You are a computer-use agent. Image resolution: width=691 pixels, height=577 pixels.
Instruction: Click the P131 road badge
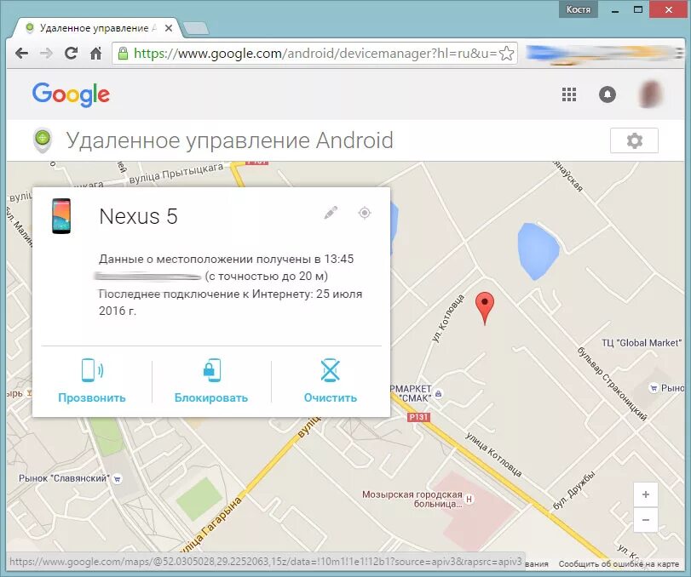coord(418,417)
